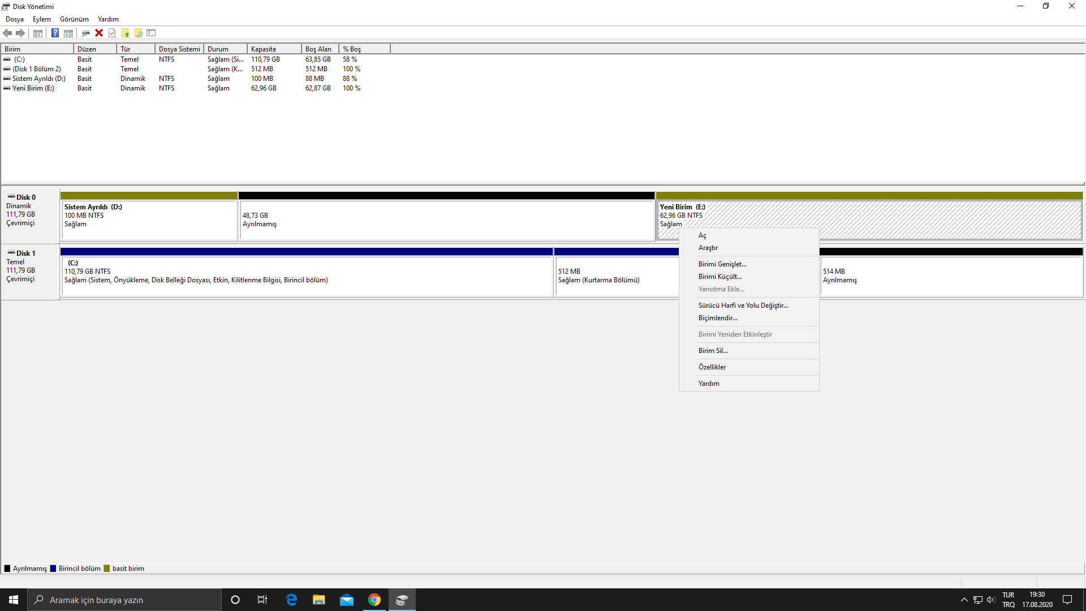Viewport: 1086px width, 611px height.
Task: Click the forward arrow toolbar icon
Action: (20, 33)
